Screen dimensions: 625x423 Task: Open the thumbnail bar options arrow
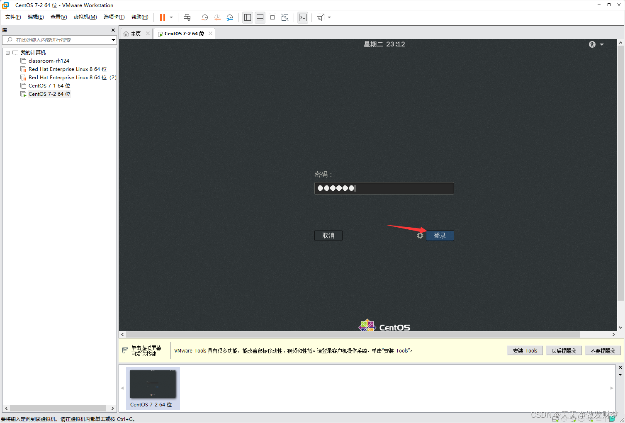[x=620, y=375]
